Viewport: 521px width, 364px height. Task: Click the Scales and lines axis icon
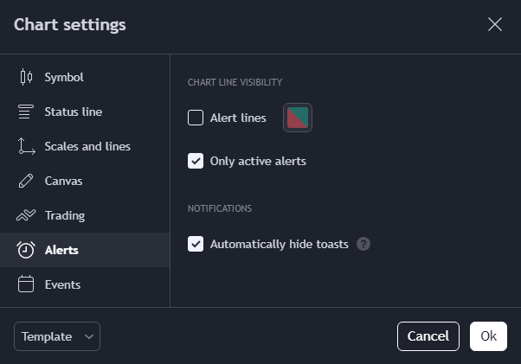[26, 146]
